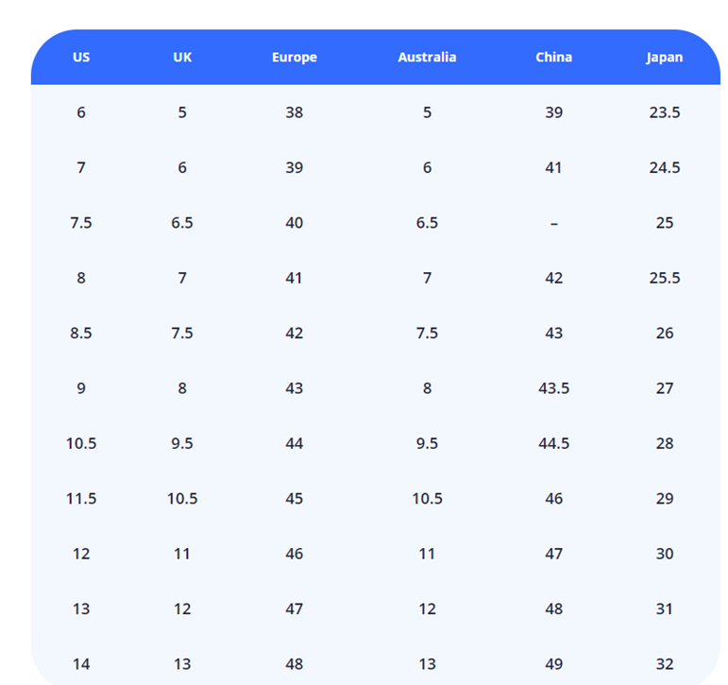Click the Japan size 24.5 cell
Image resolution: width=728 pixels, height=685 pixels.
coord(665,167)
